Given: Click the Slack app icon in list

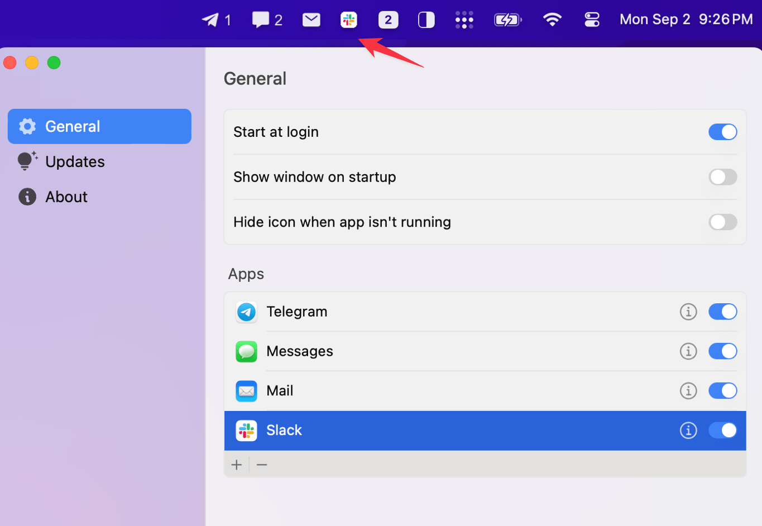Looking at the screenshot, I should pos(246,431).
